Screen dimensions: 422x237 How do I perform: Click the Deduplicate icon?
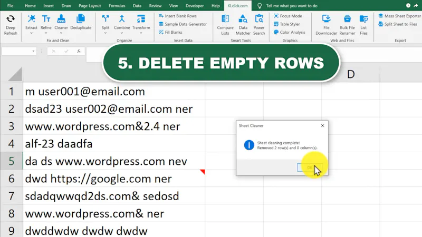coord(81,19)
